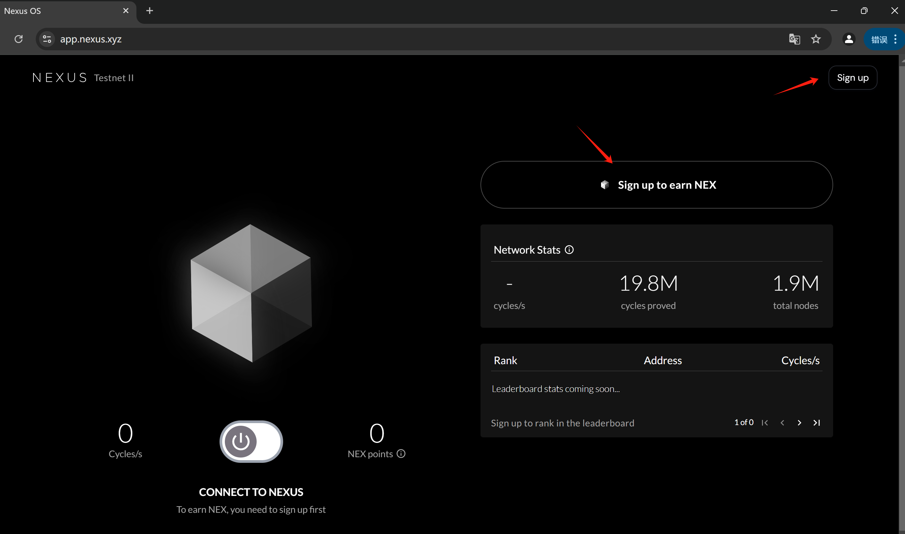Click Sign up to earn NEX button
Viewport: 905px width, 534px height.
656,185
